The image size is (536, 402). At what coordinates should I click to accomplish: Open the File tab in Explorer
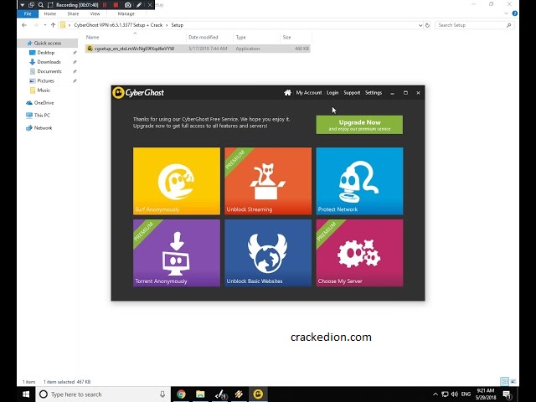point(28,13)
